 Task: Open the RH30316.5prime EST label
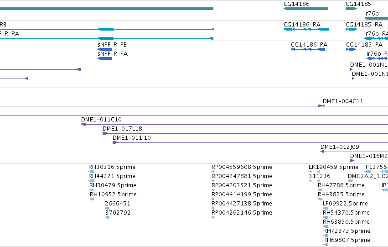(x=112, y=167)
